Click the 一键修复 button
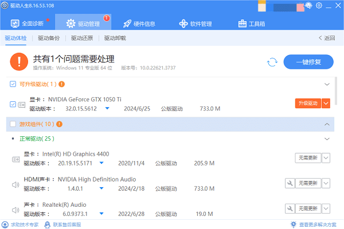This screenshot has width=344, height=229. (x=308, y=62)
